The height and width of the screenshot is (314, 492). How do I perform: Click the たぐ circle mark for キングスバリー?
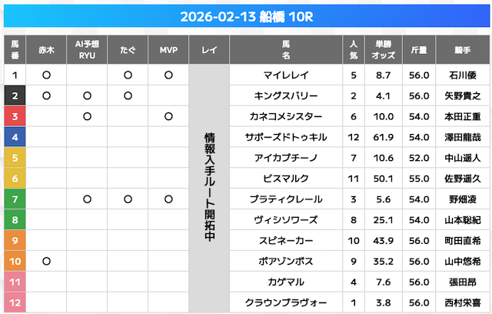pyautogui.click(x=128, y=96)
